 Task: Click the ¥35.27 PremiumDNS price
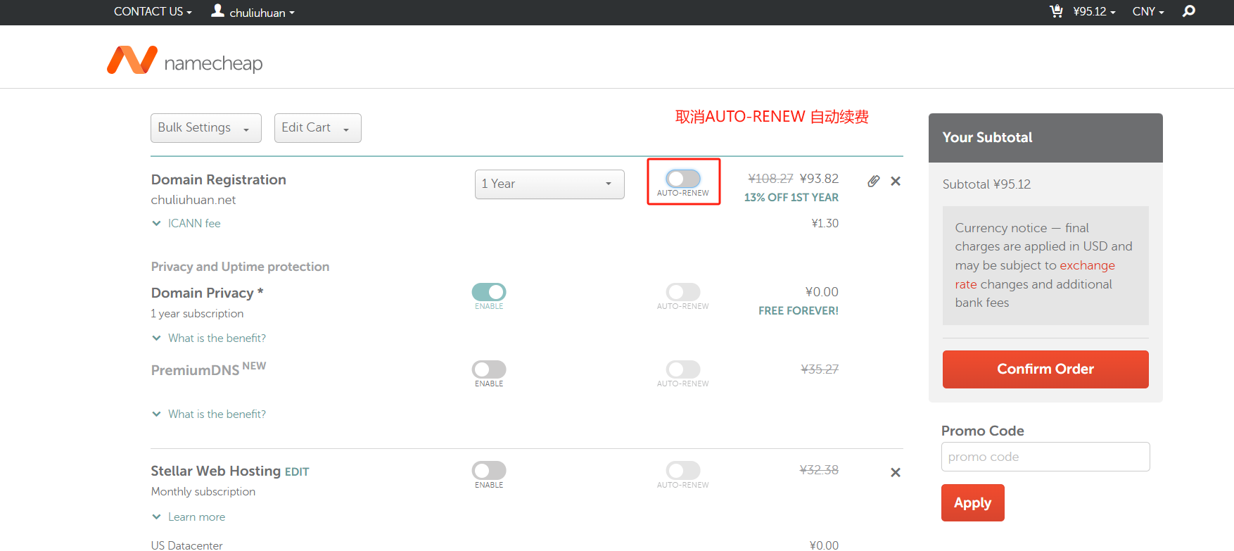click(820, 369)
